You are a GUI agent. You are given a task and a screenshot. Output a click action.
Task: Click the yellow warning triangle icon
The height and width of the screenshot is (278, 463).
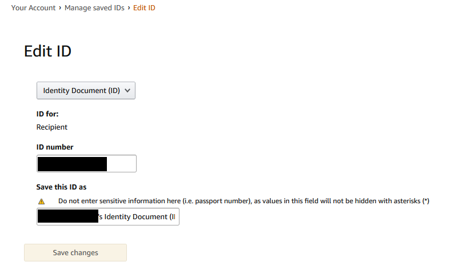(x=41, y=202)
